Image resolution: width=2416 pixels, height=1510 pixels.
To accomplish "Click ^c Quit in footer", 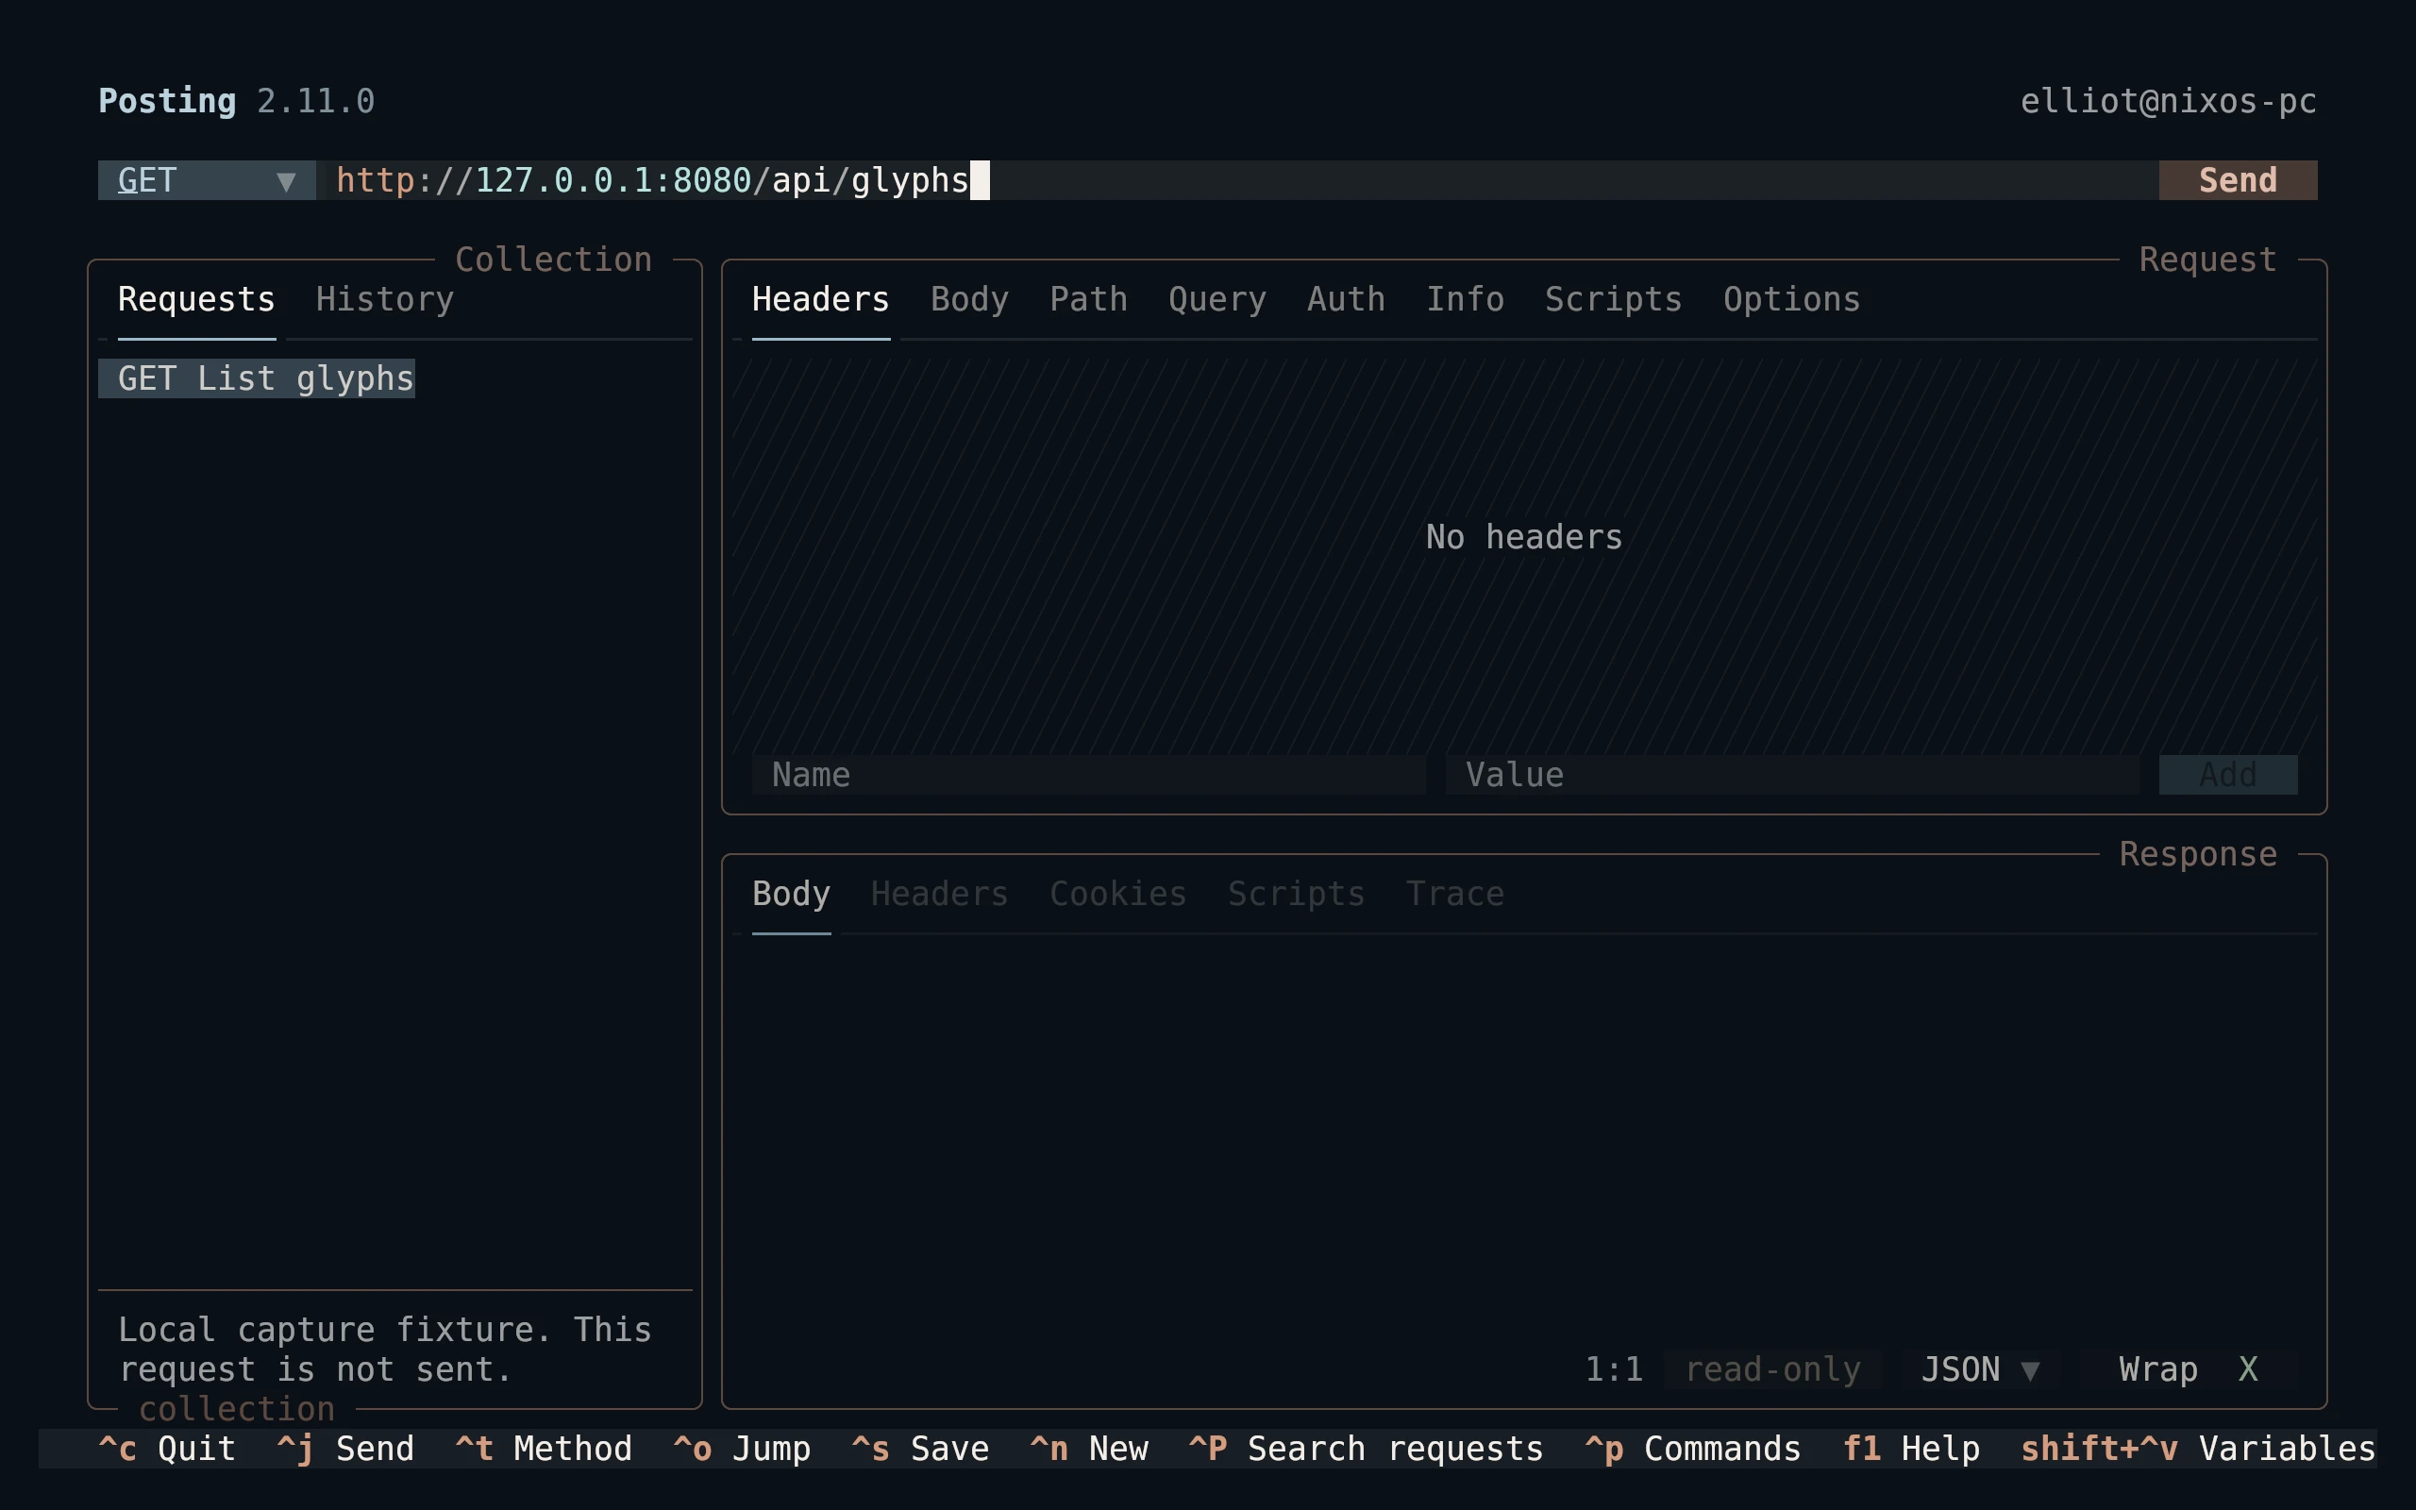I will pos(167,1448).
